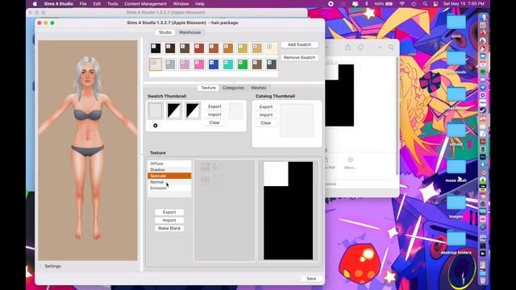Image resolution: width=516 pixels, height=290 pixels.
Task: Click share icon in Preview window
Action: [347, 48]
